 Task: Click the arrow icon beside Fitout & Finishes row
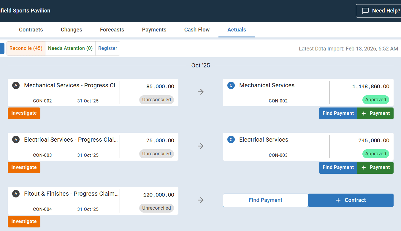pyautogui.click(x=201, y=200)
